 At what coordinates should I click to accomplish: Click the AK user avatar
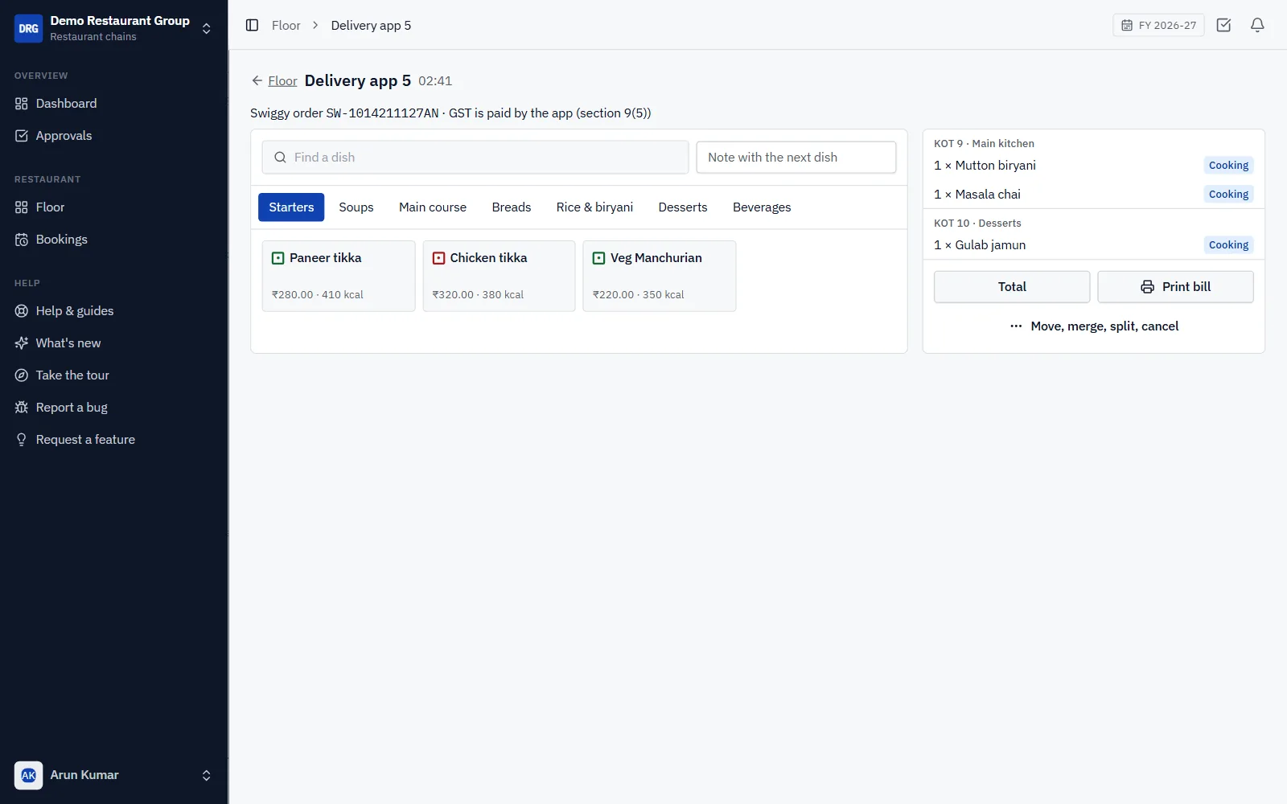pyautogui.click(x=28, y=775)
